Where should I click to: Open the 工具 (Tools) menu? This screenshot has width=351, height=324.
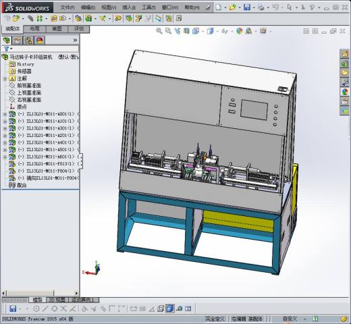[x=148, y=7]
